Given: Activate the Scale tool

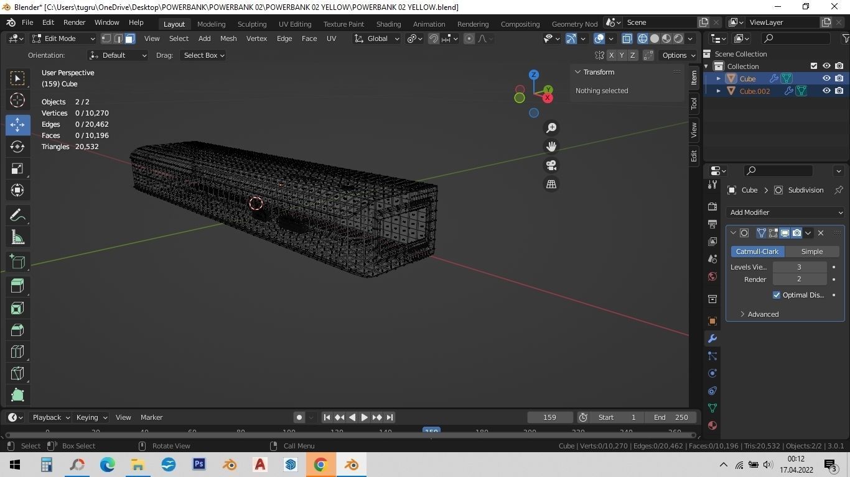Looking at the screenshot, I should coord(17,169).
